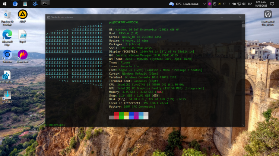Open the Microsoft Edge desktop shortcut

tap(7, 35)
